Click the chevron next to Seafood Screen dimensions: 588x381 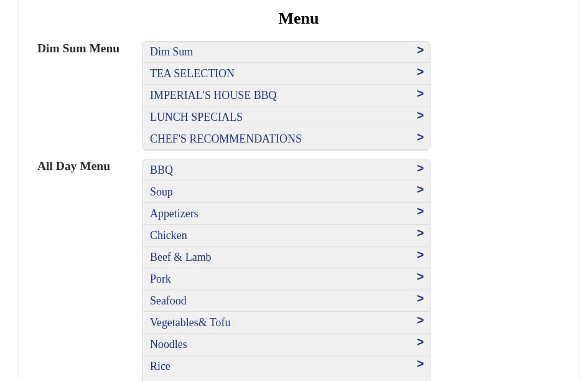tap(420, 299)
